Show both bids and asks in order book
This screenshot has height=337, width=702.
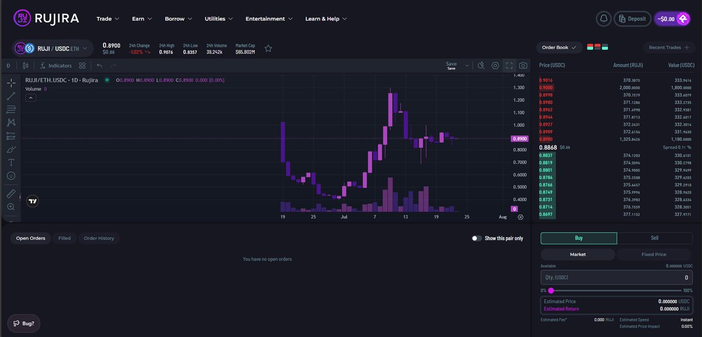tap(590, 47)
